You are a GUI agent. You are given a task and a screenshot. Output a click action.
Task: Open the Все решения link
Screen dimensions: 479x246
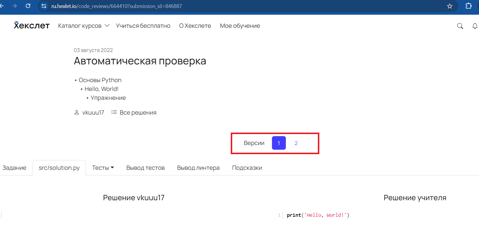click(x=138, y=113)
